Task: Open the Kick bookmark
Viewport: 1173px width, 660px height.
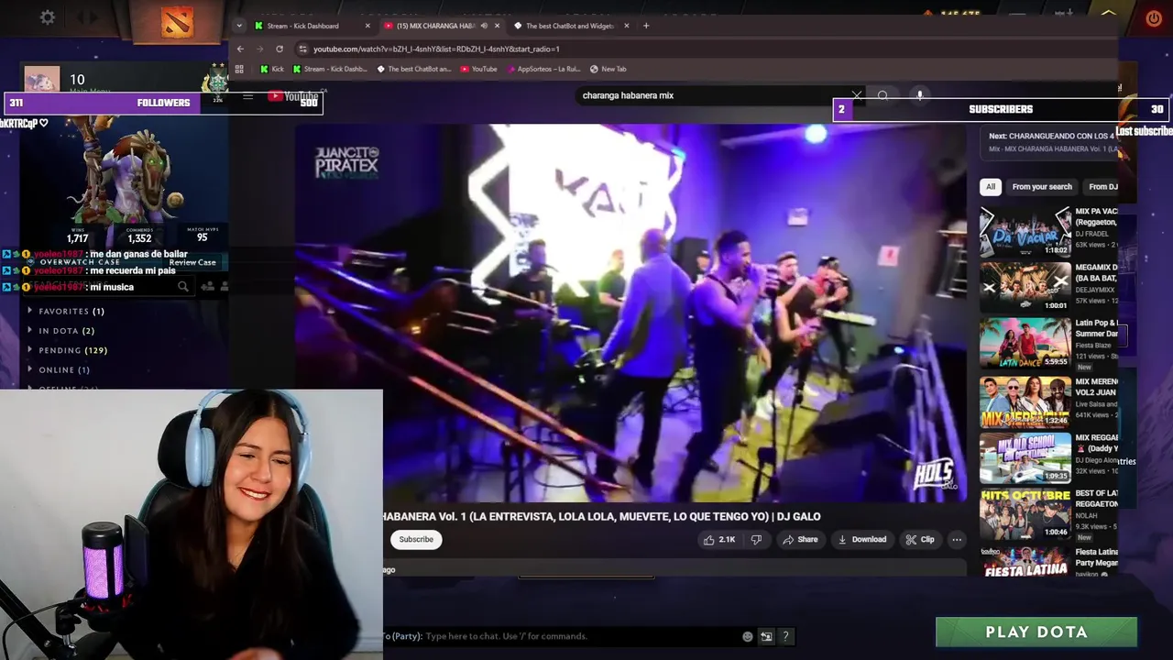Action: [272, 69]
